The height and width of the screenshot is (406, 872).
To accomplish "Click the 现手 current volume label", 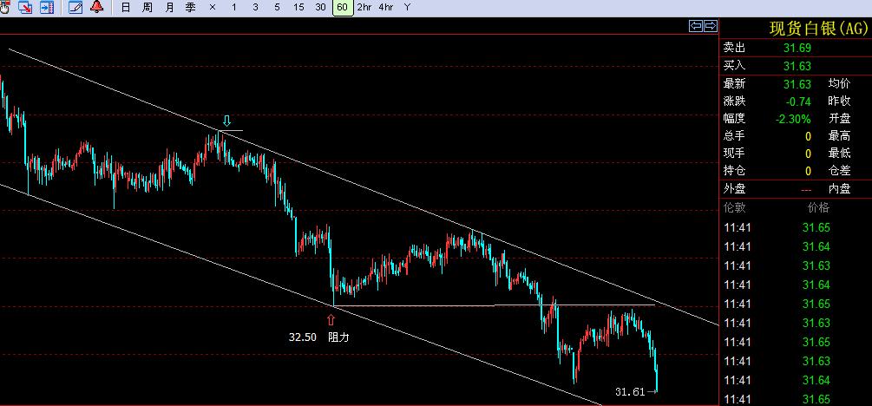I will 734,153.
